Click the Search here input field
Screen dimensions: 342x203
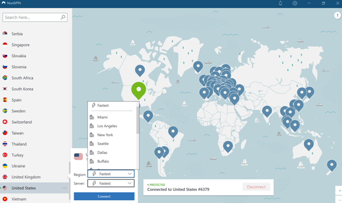35,17
